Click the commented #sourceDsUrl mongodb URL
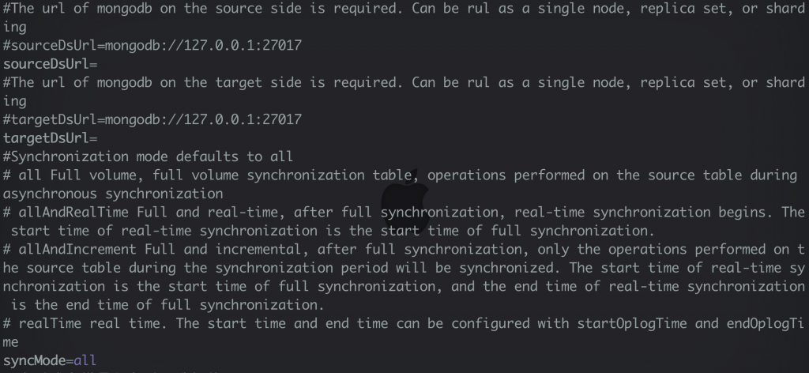Viewport: 809px width, 373px height. click(152, 46)
